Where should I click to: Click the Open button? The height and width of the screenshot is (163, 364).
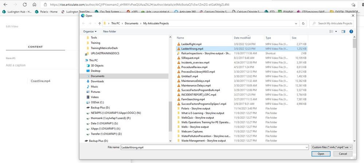click(x=321, y=154)
